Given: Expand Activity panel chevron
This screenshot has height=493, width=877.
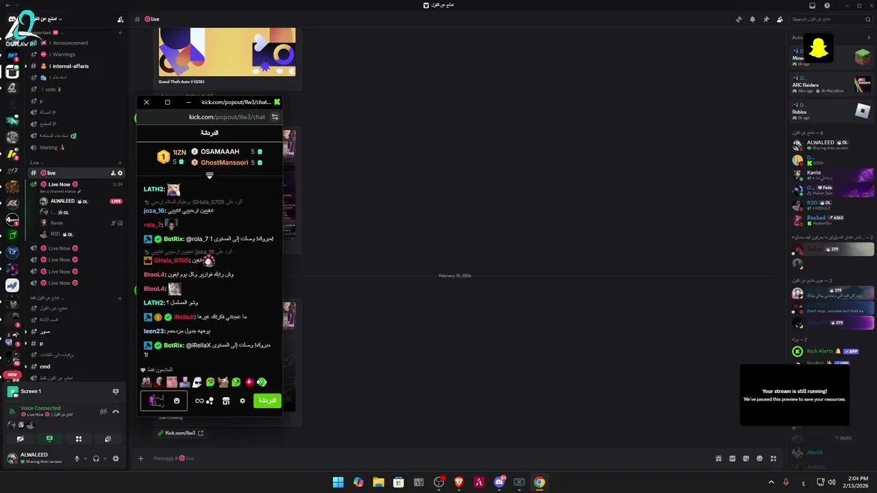Looking at the screenshot, I should [x=869, y=38].
